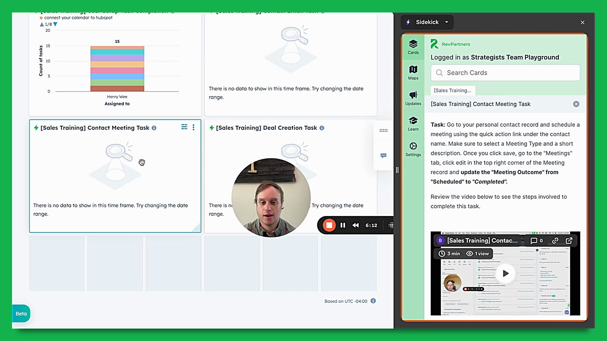Expand the Sales Training filter tag

pyautogui.click(x=452, y=90)
